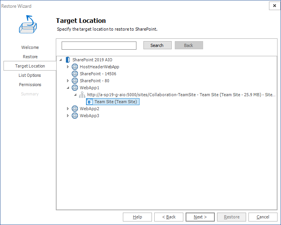Open Help for the wizard
This screenshot has width=281, height=225.
coord(137,217)
